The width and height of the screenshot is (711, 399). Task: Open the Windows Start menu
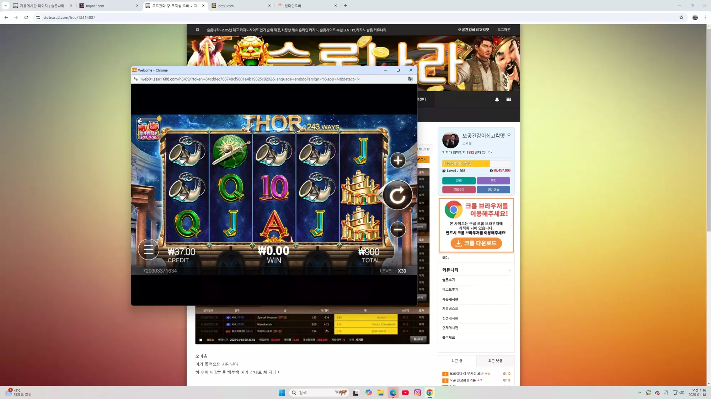pos(282,393)
